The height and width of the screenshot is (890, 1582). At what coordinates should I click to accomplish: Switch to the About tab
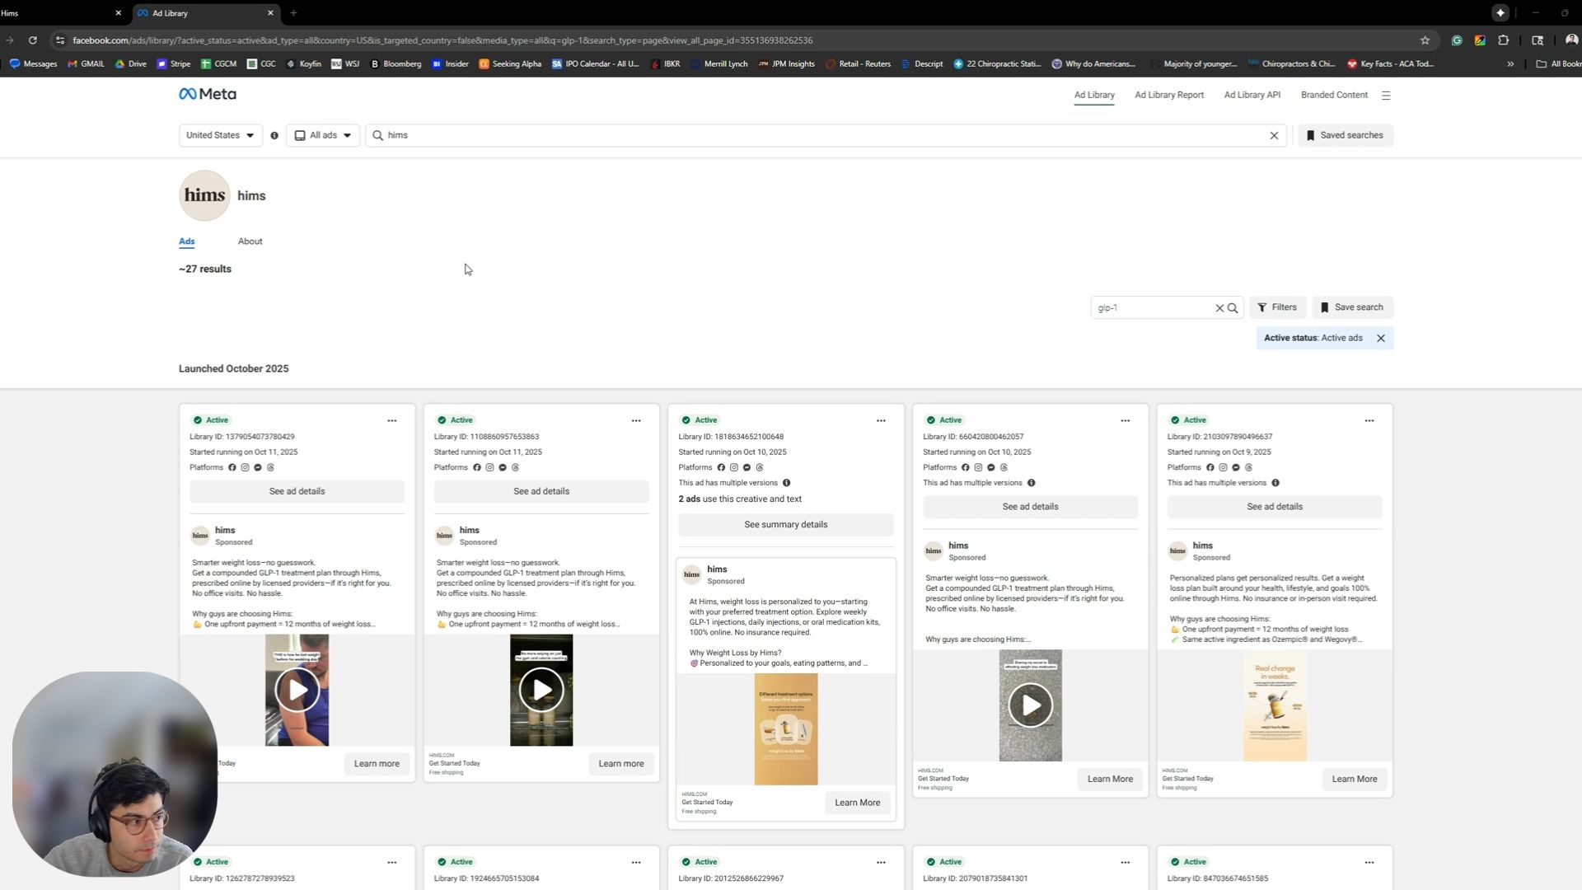pyautogui.click(x=250, y=241)
